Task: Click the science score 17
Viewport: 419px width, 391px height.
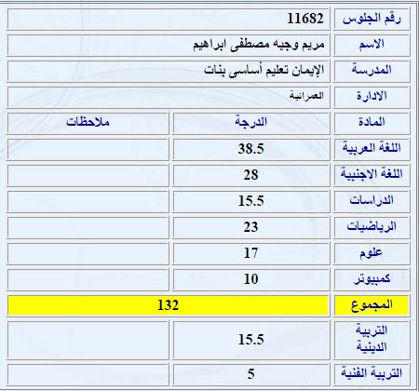Action: (250, 253)
